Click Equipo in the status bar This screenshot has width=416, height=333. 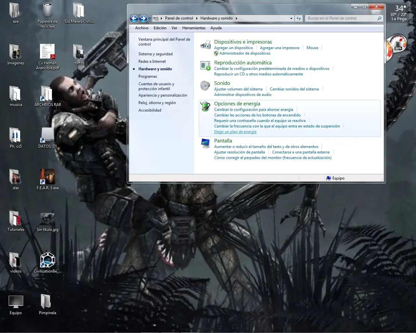(335, 178)
